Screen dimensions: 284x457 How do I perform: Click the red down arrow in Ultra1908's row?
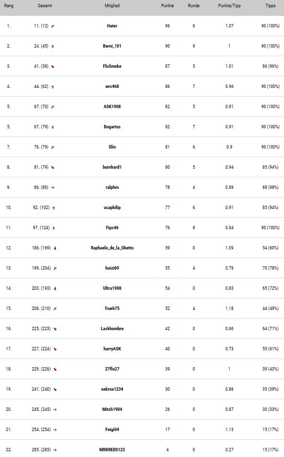pos(55,288)
